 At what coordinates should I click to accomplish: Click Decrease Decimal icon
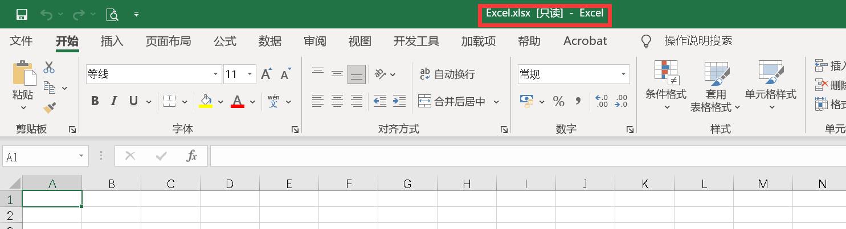(620, 101)
